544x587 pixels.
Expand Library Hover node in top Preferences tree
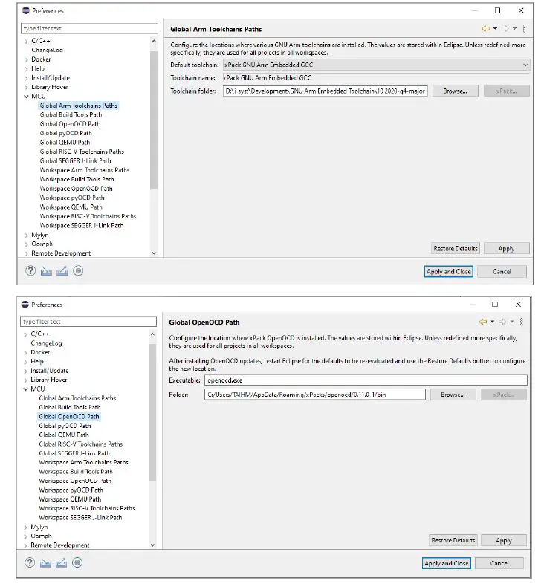point(26,87)
